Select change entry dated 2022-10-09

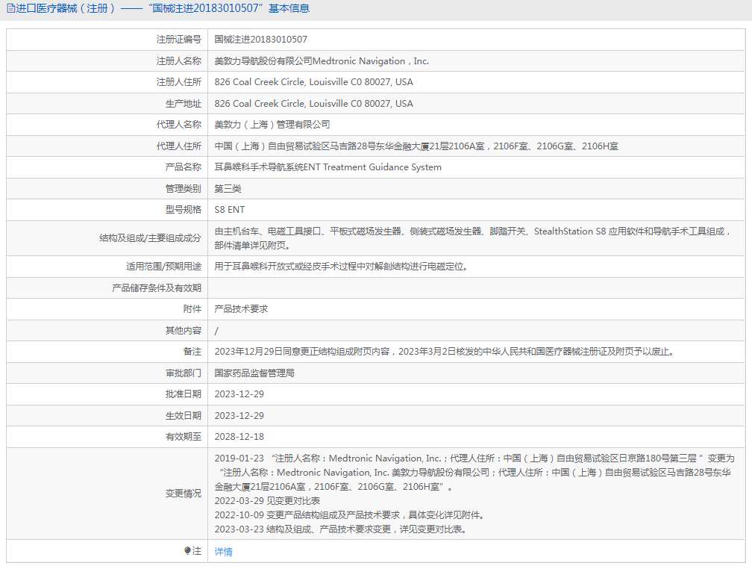pos(350,515)
